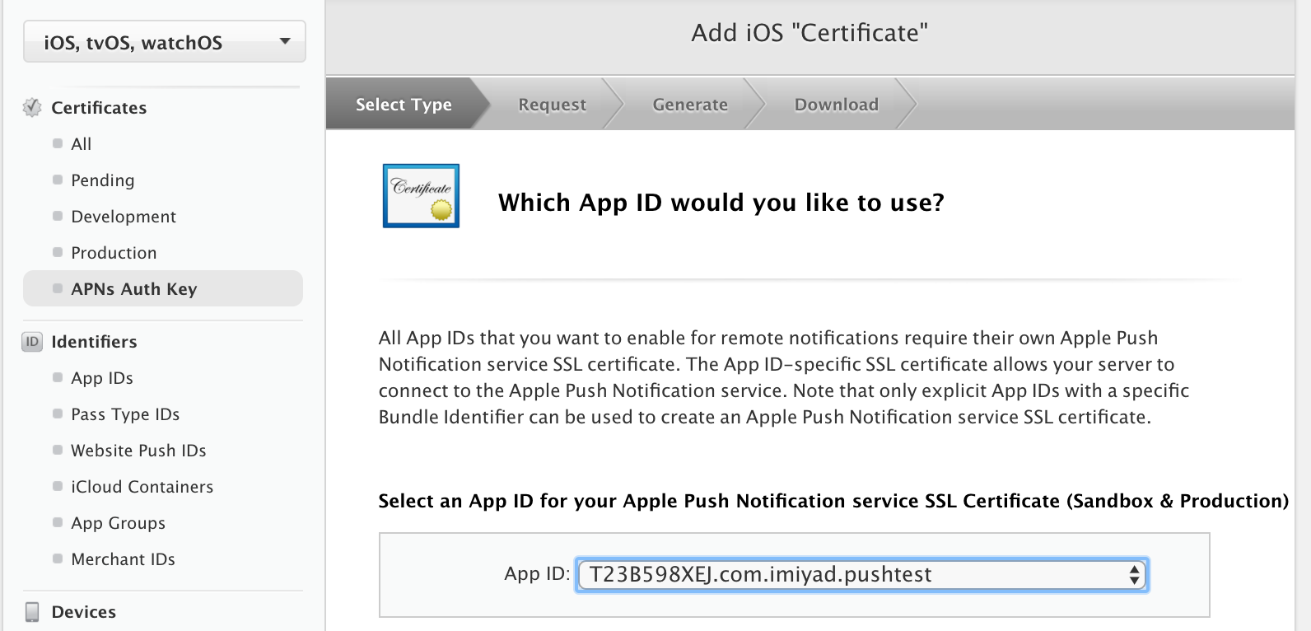Open Production certificates
The width and height of the screenshot is (1311, 631).
tap(114, 253)
